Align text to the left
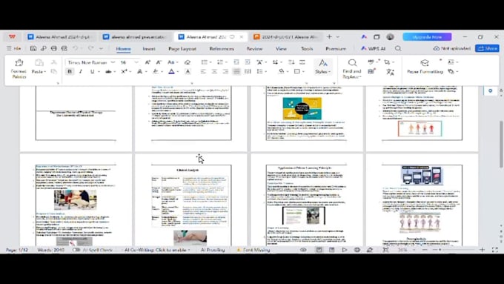Viewport: 504px width, 284px height. (x=203, y=71)
